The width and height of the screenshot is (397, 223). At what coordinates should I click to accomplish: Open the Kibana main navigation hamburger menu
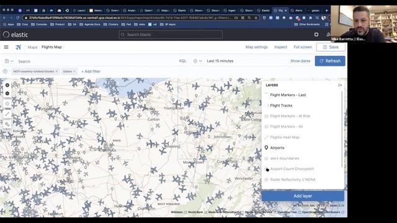(x=6, y=47)
